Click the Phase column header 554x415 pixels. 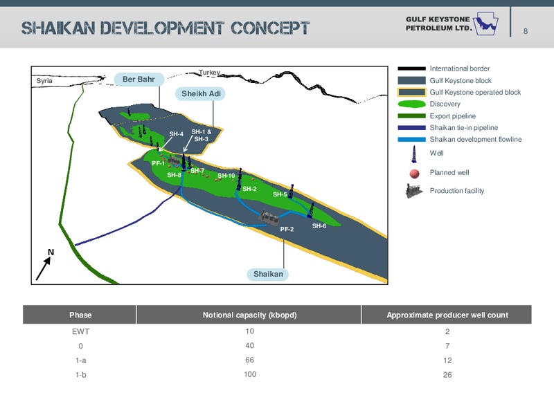(80, 315)
